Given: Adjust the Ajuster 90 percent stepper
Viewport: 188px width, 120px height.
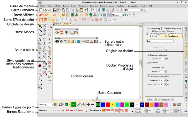Looking at the screenshot, I should click(x=165, y=59).
